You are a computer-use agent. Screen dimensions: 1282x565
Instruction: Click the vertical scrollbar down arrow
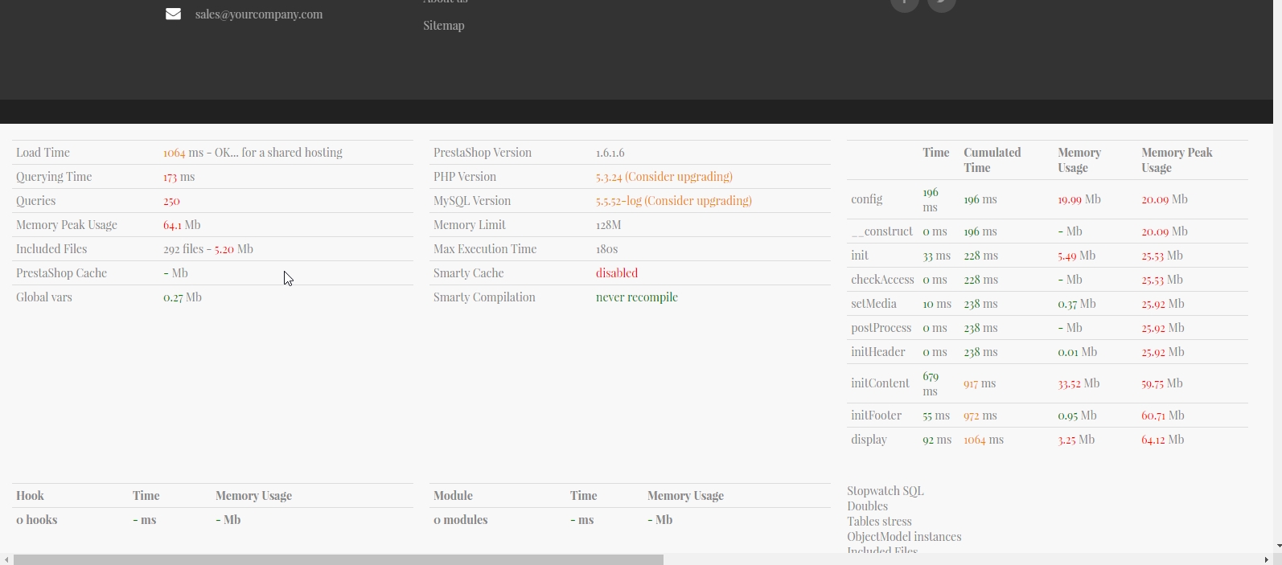pyautogui.click(x=1277, y=547)
